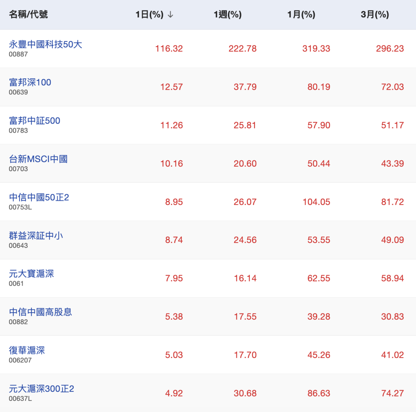This screenshot has width=416, height=412.
Task: Sort by the 1週(%) column header
Action: pos(228,15)
